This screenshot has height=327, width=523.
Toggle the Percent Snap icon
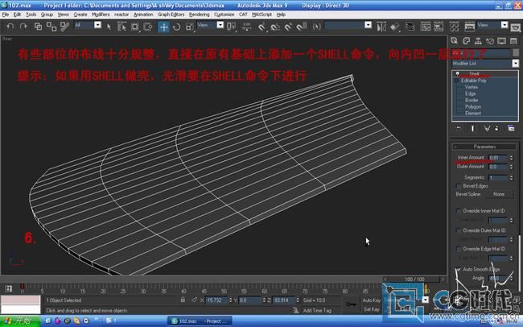[x=288, y=27]
